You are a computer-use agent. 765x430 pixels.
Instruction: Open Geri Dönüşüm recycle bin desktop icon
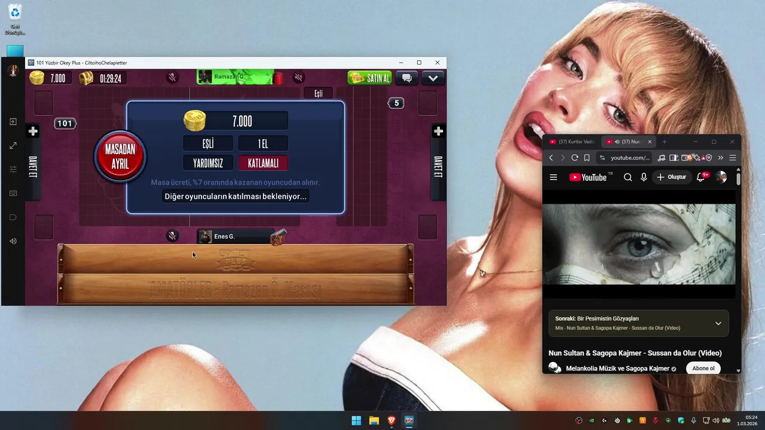click(x=15, y=20)
